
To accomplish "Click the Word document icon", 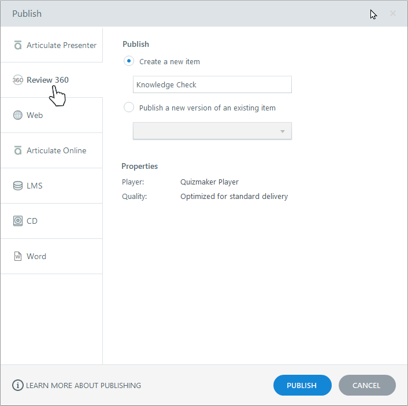I will click(x=18, y=256).
